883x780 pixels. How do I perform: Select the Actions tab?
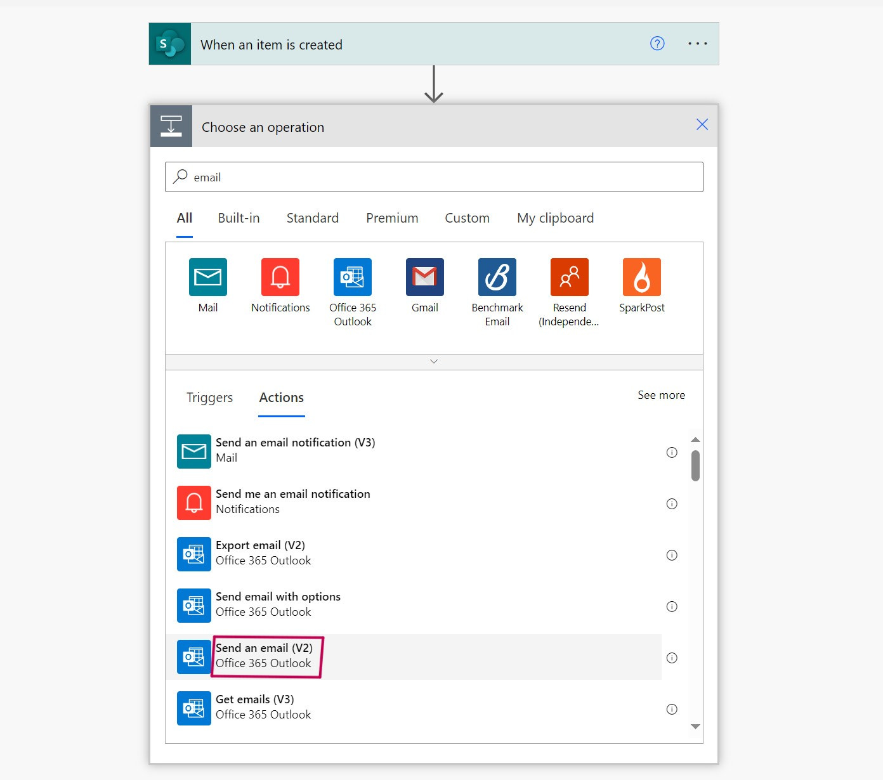point(282,398)
